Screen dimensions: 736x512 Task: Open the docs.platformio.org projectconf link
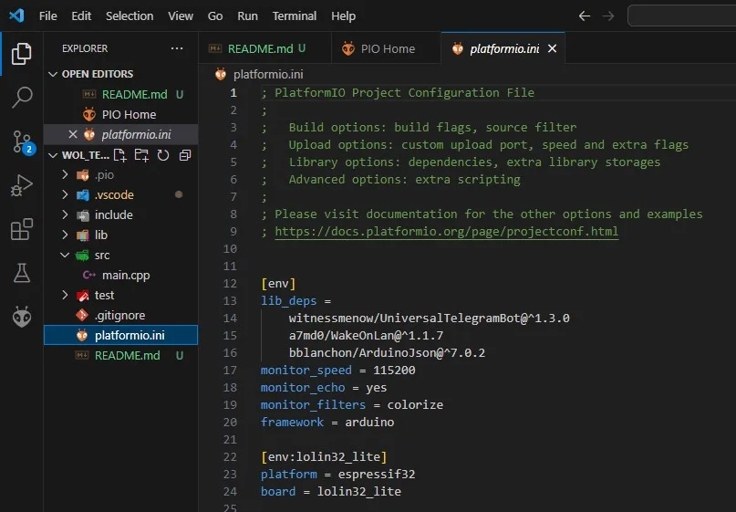[446, 232]
